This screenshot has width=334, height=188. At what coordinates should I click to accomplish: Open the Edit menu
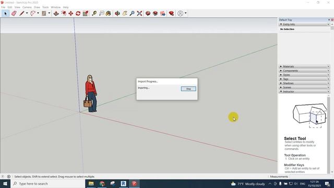pyautogui.click(x=10, y=7)
